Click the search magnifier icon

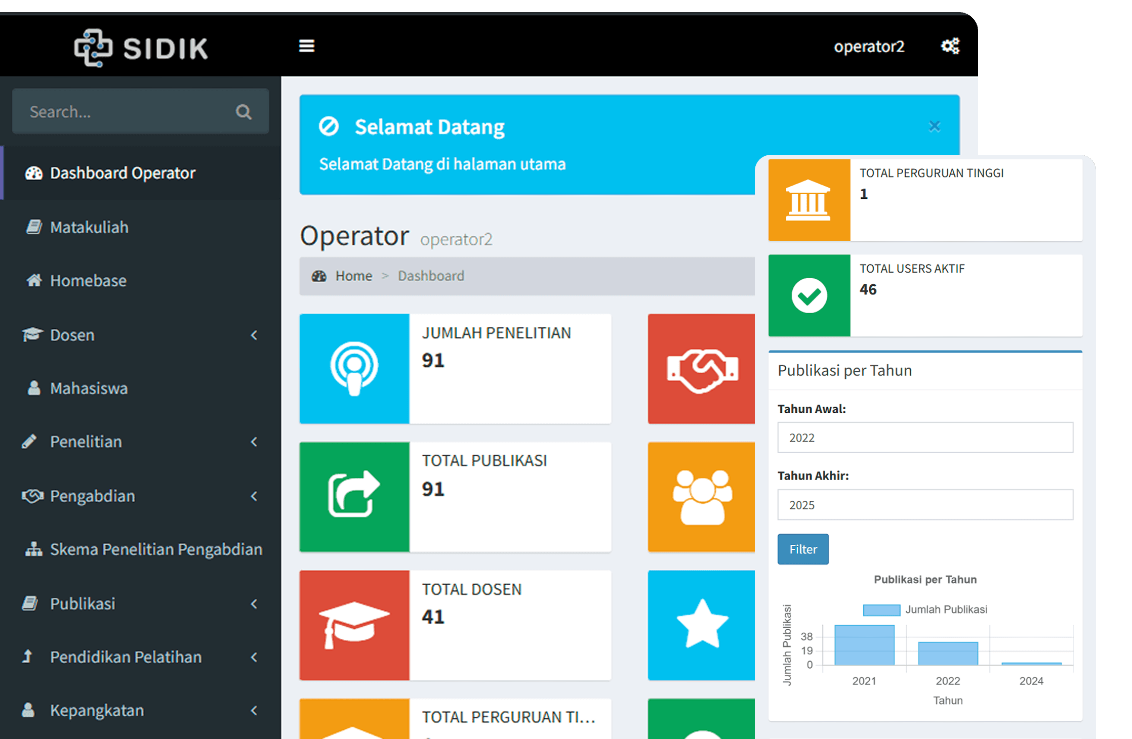[x=244, y=111]
